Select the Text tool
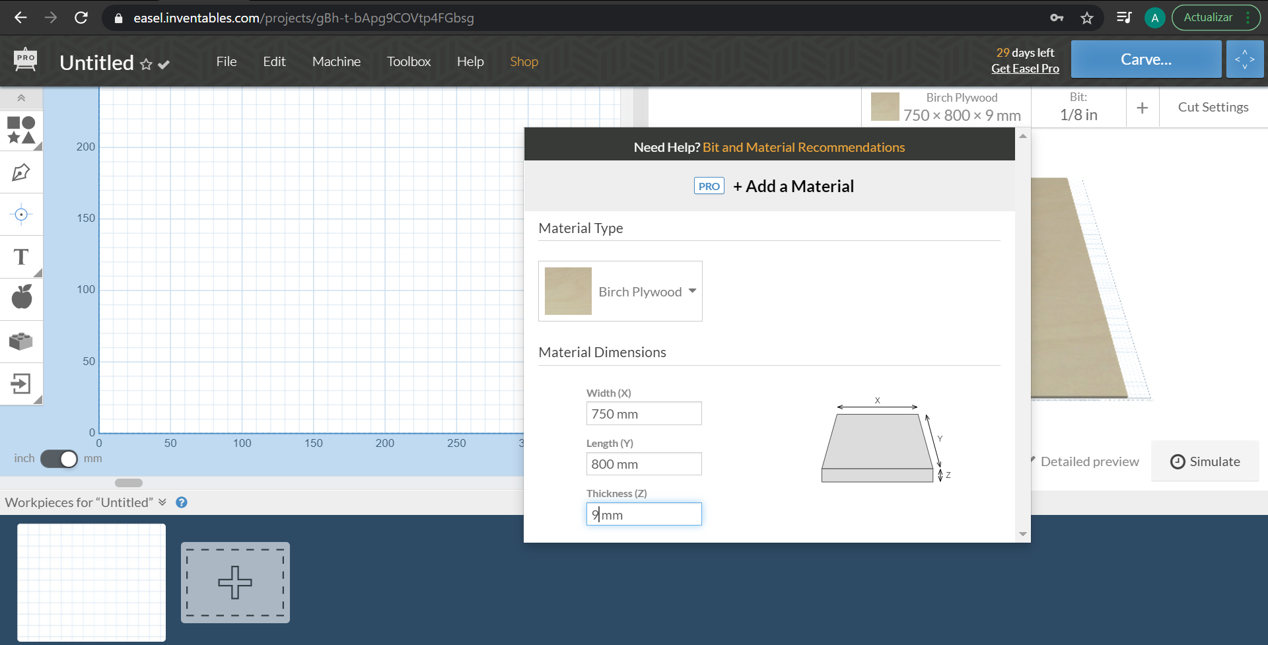This screenshot has height=645, width=1268. (x=21, y=257)
